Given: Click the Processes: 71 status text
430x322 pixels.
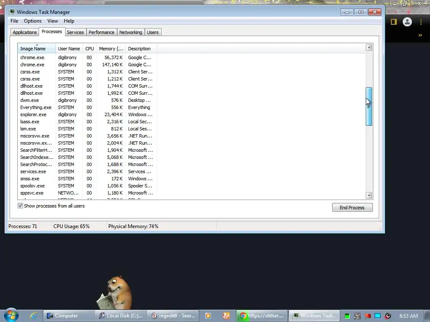Looking at the screenshot, I should pos(23,226).
